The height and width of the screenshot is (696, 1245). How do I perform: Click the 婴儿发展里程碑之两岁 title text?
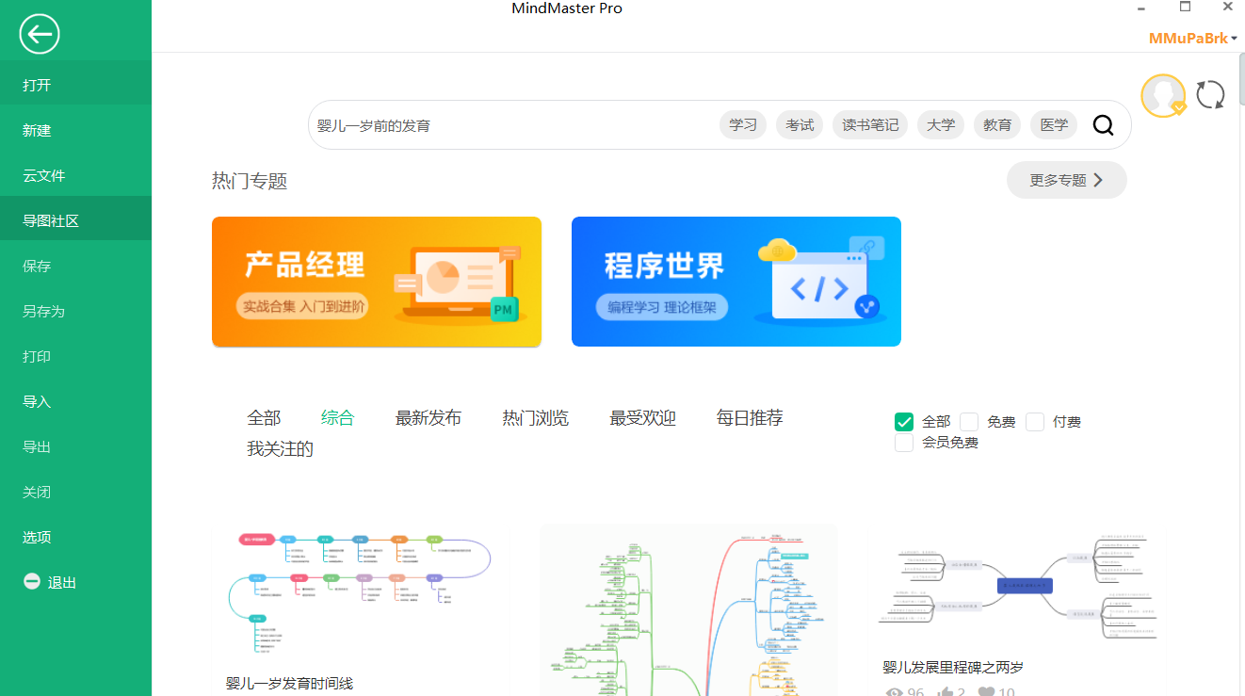(x=953, y=667)
